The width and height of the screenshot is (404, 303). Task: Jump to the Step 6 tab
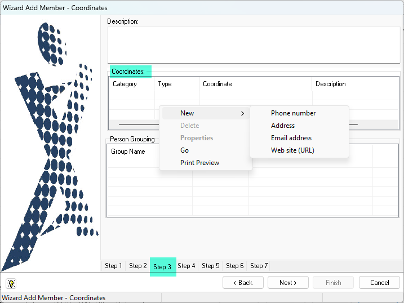[x=235, y=266]
